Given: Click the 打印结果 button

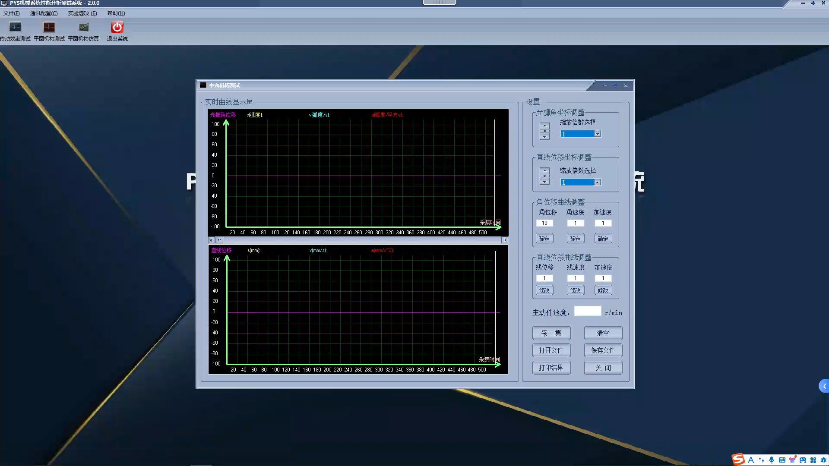Looking at the screenshot, I should coord(551,368).
